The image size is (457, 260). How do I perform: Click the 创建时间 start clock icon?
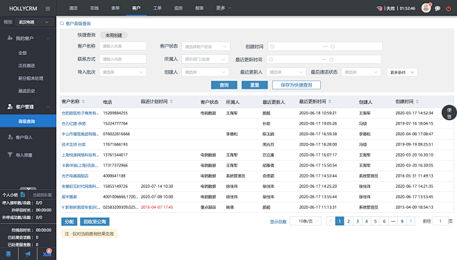tap(272, 46)
